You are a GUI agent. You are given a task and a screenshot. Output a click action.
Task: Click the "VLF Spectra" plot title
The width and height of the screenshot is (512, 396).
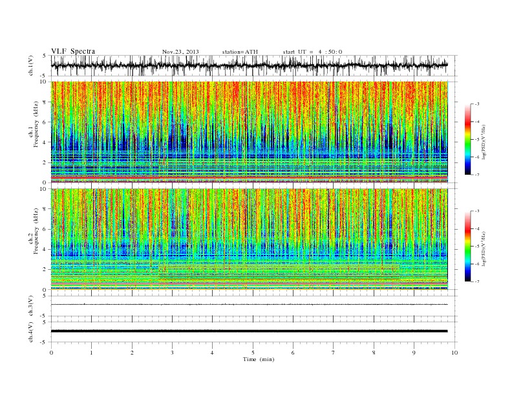(73, 51)
